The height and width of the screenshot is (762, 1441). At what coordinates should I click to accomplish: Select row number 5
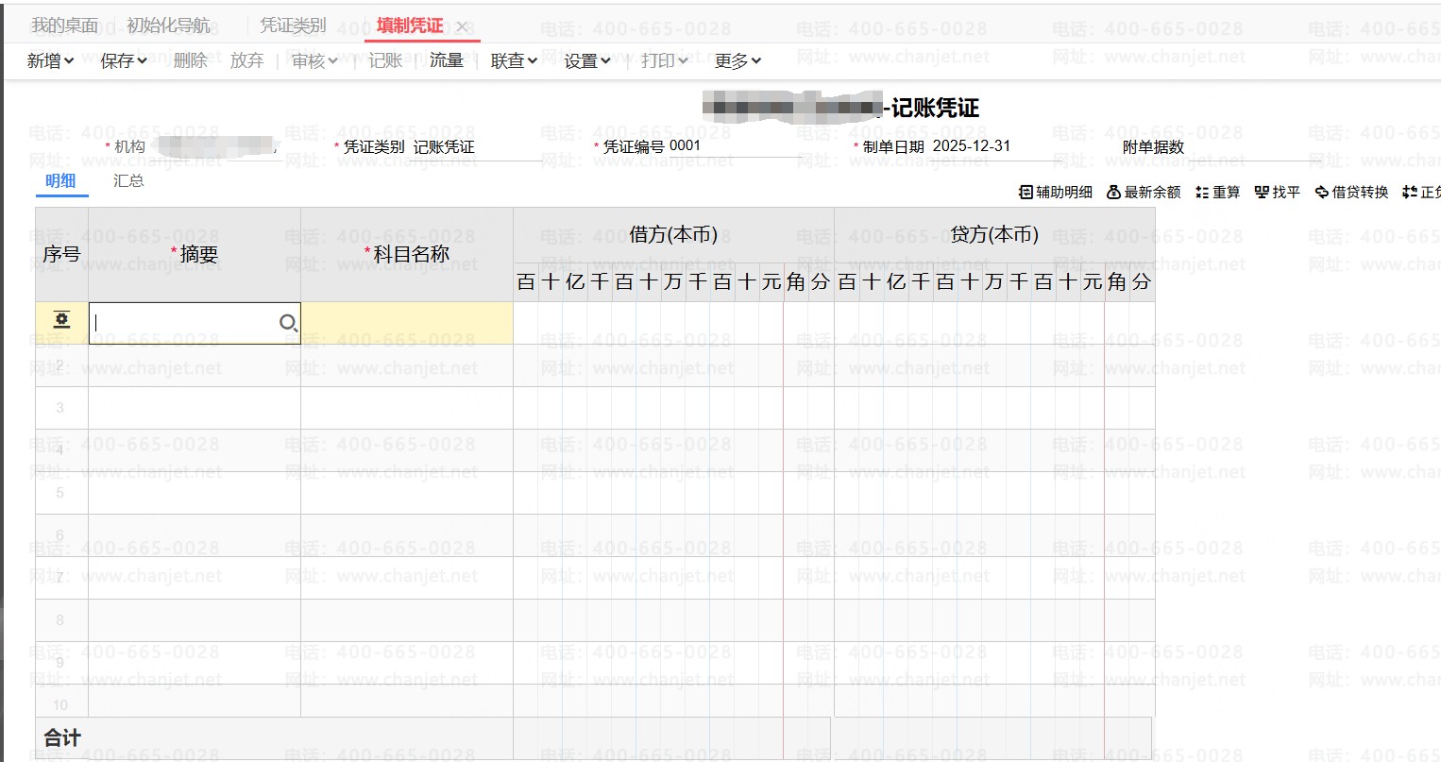coord(60,493)
